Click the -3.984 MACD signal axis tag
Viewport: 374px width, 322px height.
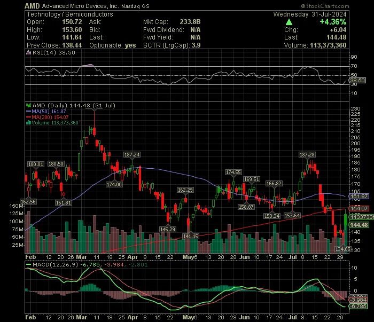point(358,300)
